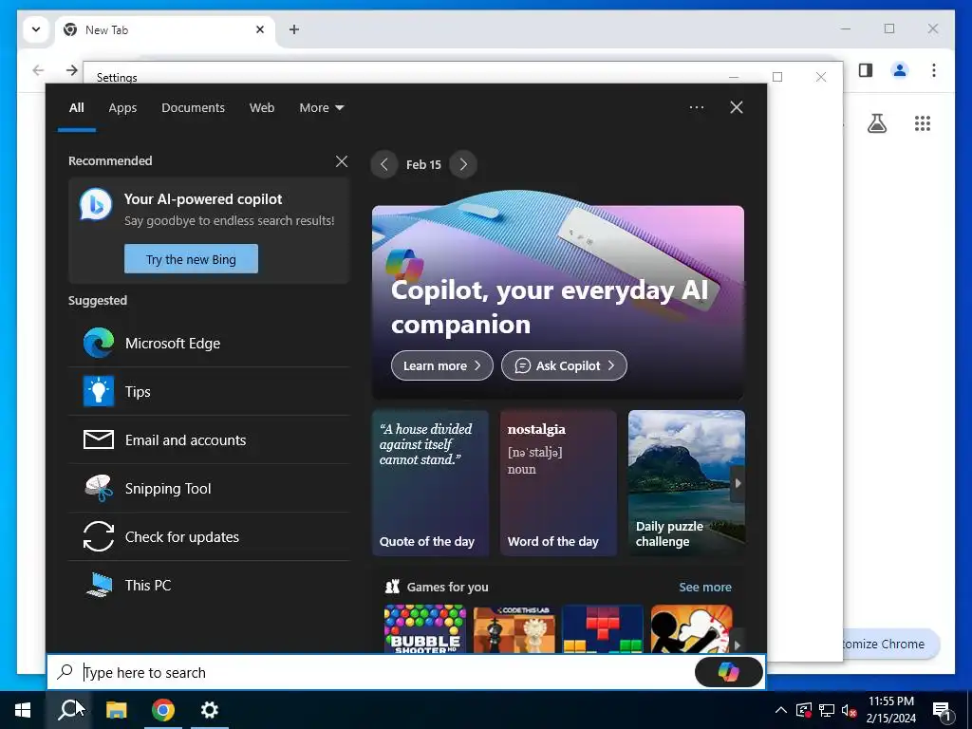Viewport: 972px width, 729px height.
Task: Switch to the Web search tab
Action: coord(262,108)
